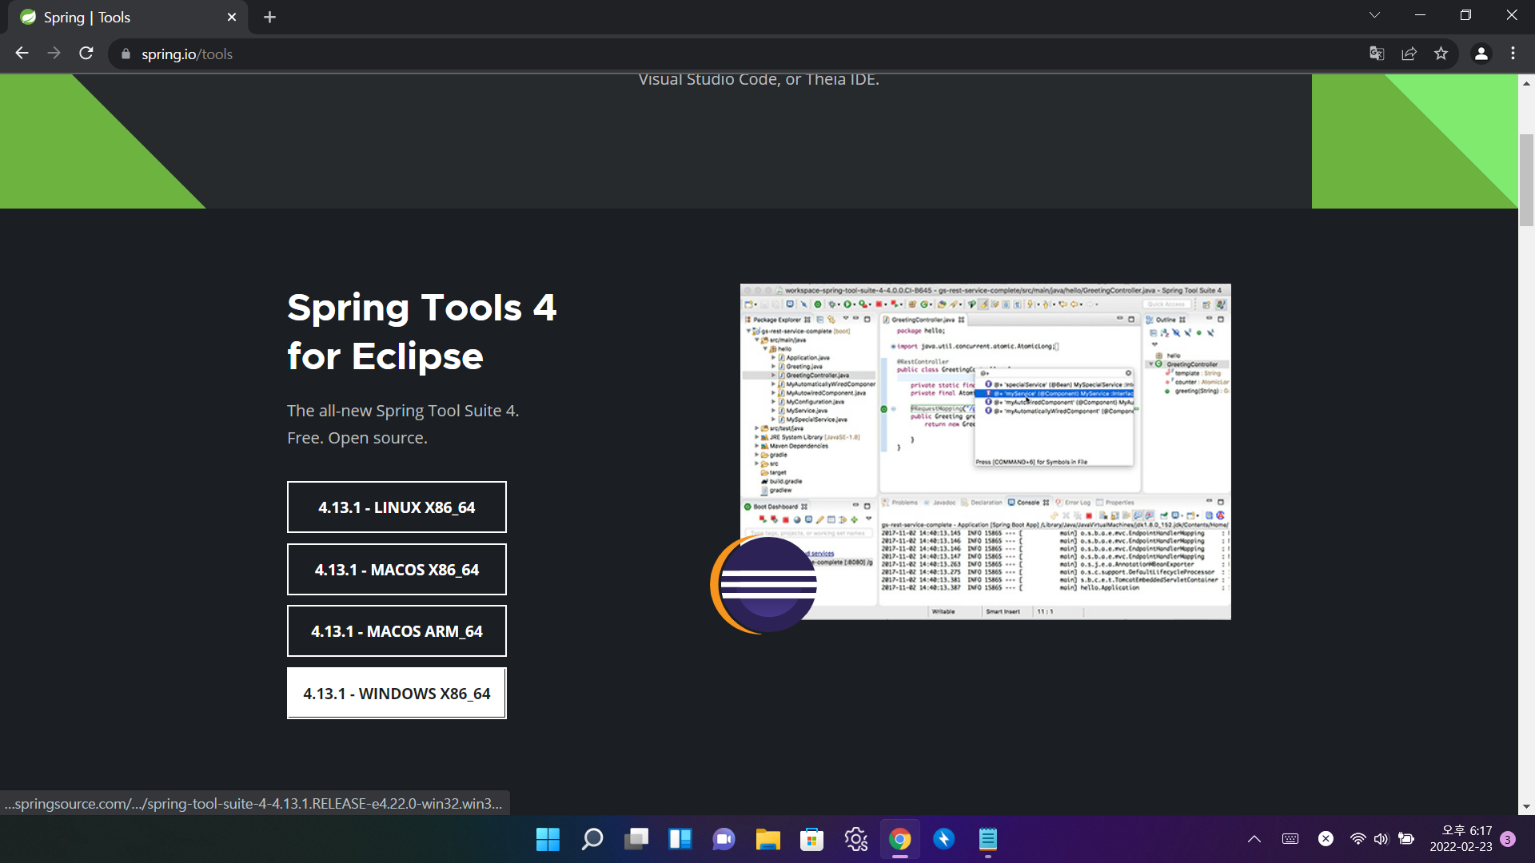Download 4.13.1 - WINDOWS X86_64 build

[x=396, y=693]
